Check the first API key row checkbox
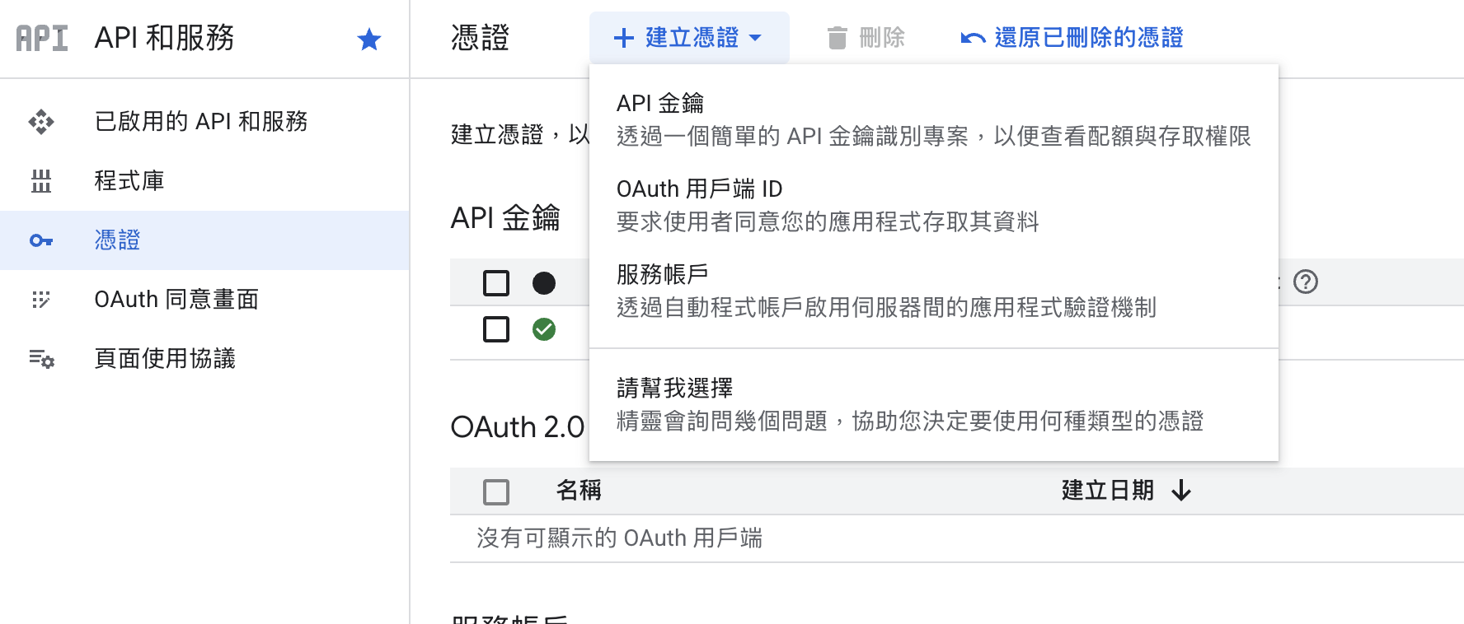The height and width of the screenshot is (624, 1464). [496, 329]
